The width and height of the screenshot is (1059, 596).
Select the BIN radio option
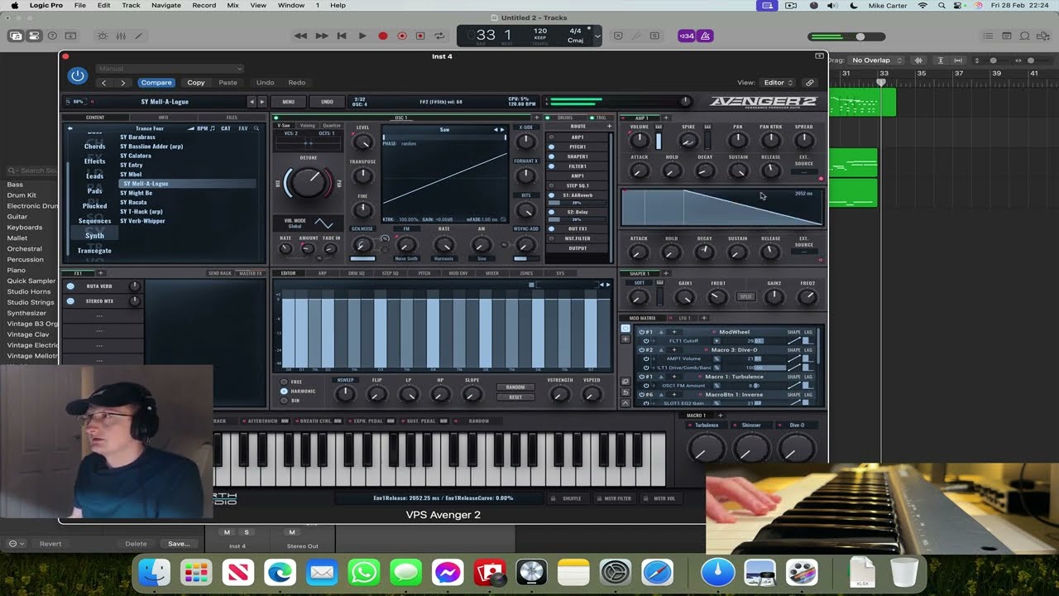pyautogui.click(x=285, y=401)
